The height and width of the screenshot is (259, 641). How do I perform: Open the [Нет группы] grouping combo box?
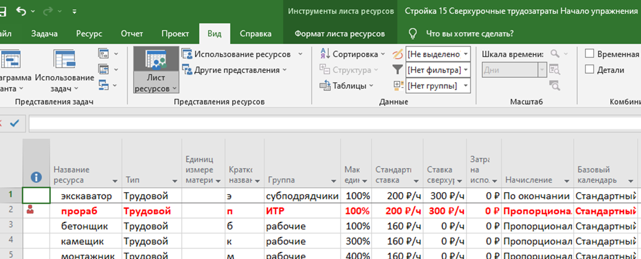click(438, 86)
